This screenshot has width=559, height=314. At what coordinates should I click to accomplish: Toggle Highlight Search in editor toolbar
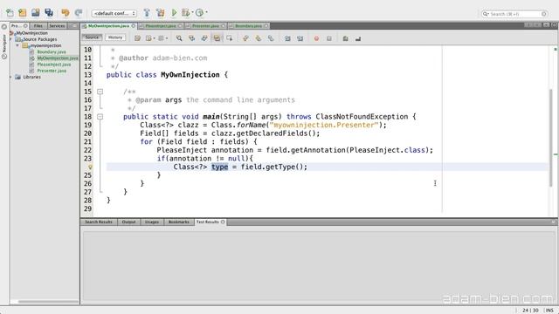click(x=217, y=38)
